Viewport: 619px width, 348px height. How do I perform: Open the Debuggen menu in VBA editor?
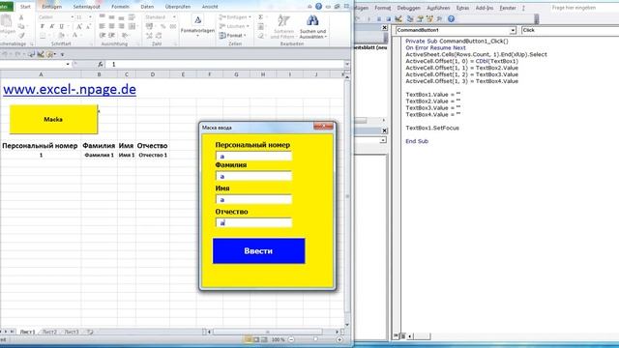pos(408,8)
